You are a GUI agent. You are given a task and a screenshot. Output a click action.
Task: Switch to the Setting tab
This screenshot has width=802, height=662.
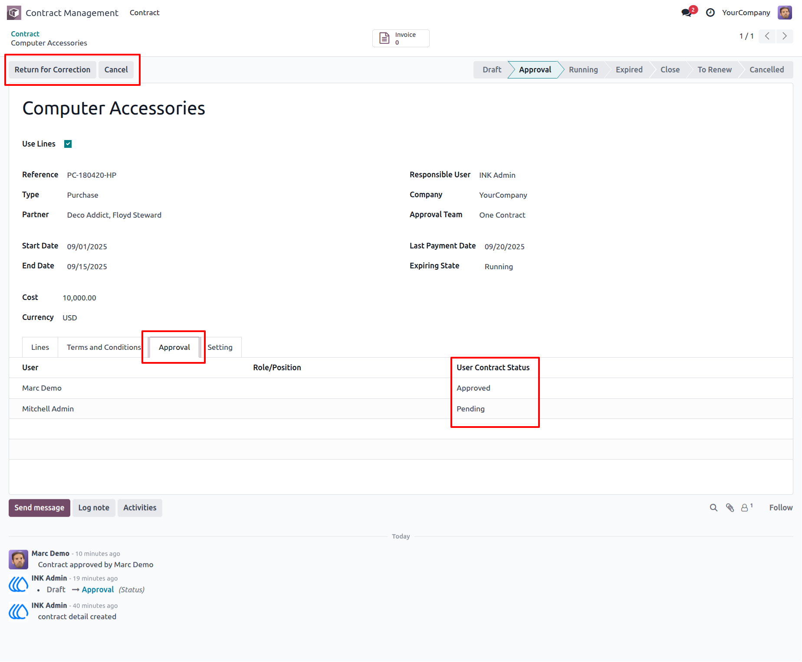coord(220,347)
